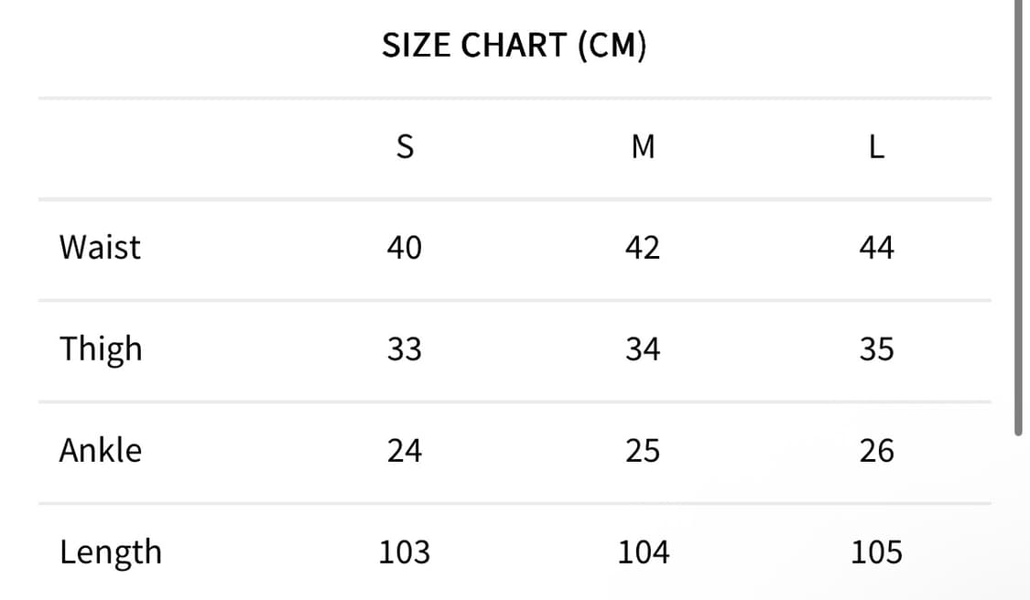Image resolution: width=1030 pixels, height=600 pixels.
Task: Click the thigh value 33 for size S
Action: coord(404,349)
